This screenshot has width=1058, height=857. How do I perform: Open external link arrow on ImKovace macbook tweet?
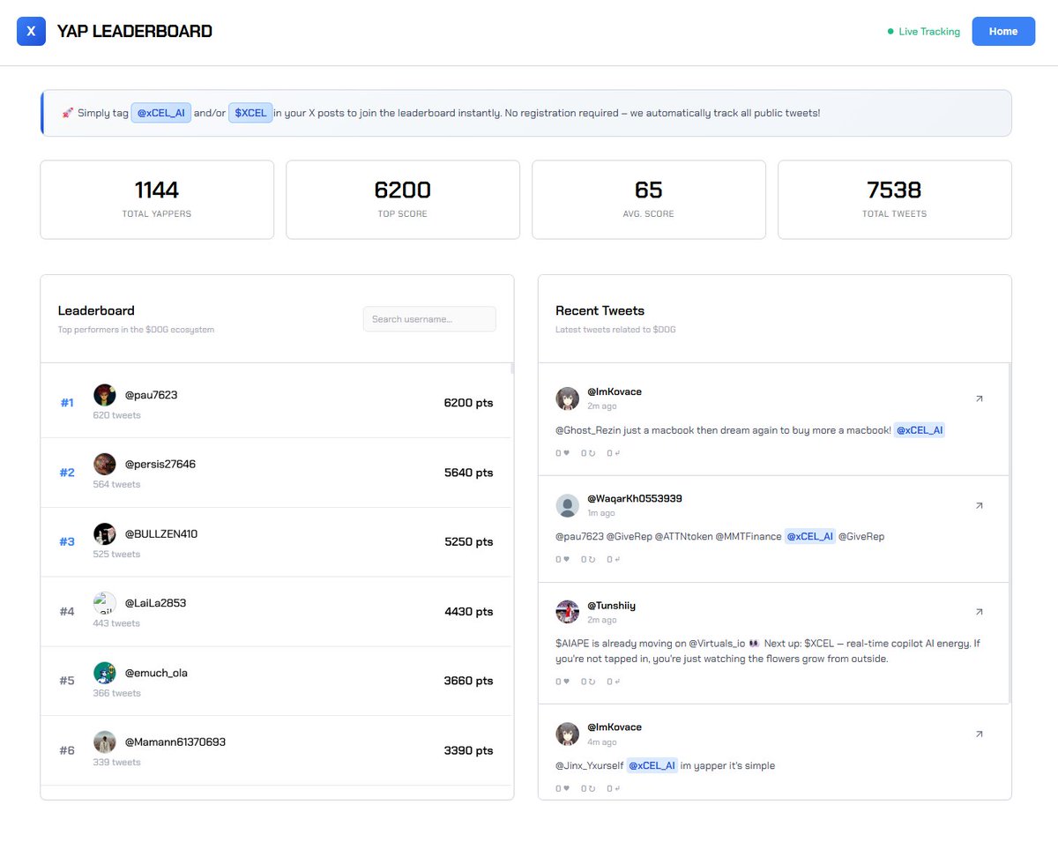click(x=979, y=399)
